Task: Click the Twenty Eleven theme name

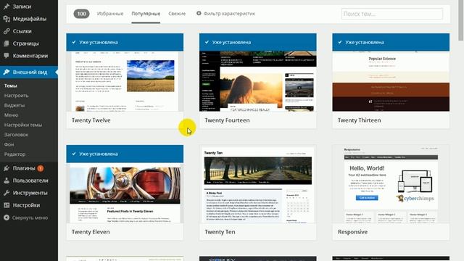Action: (x=91, y=232)
